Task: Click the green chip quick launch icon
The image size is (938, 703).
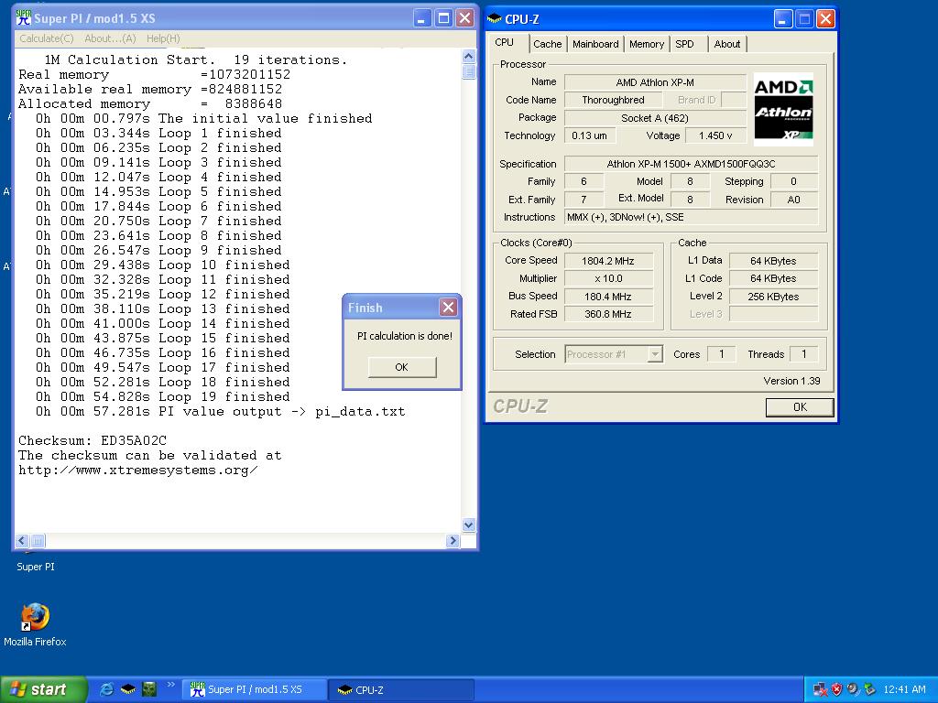Action: (148, 689)
